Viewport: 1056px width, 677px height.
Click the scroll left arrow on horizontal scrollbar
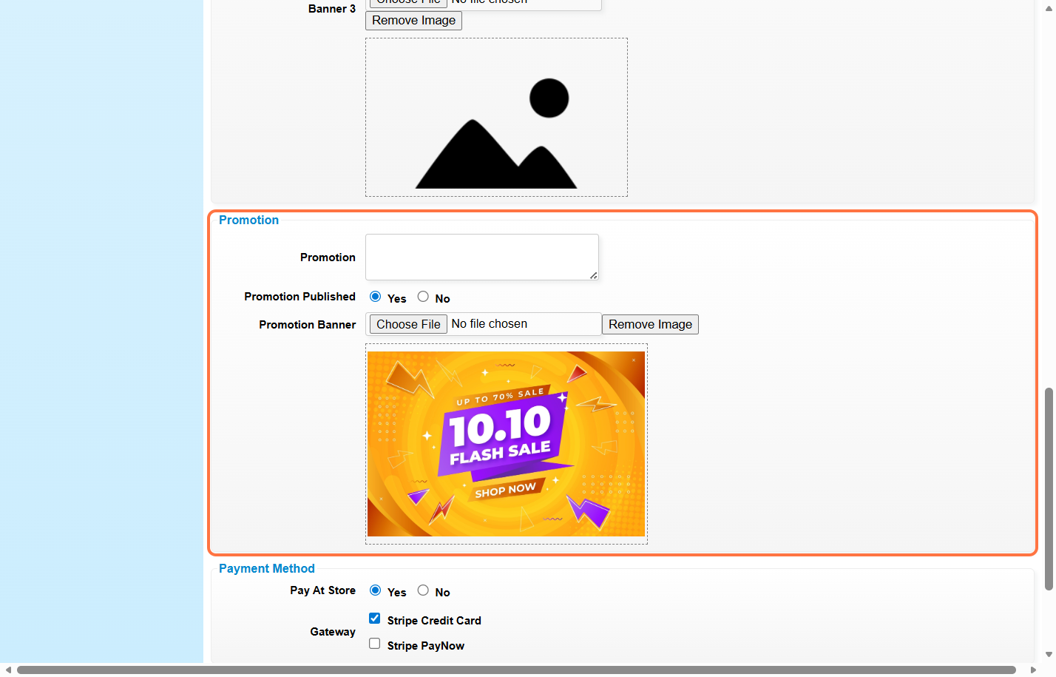(x=7, y=670)
